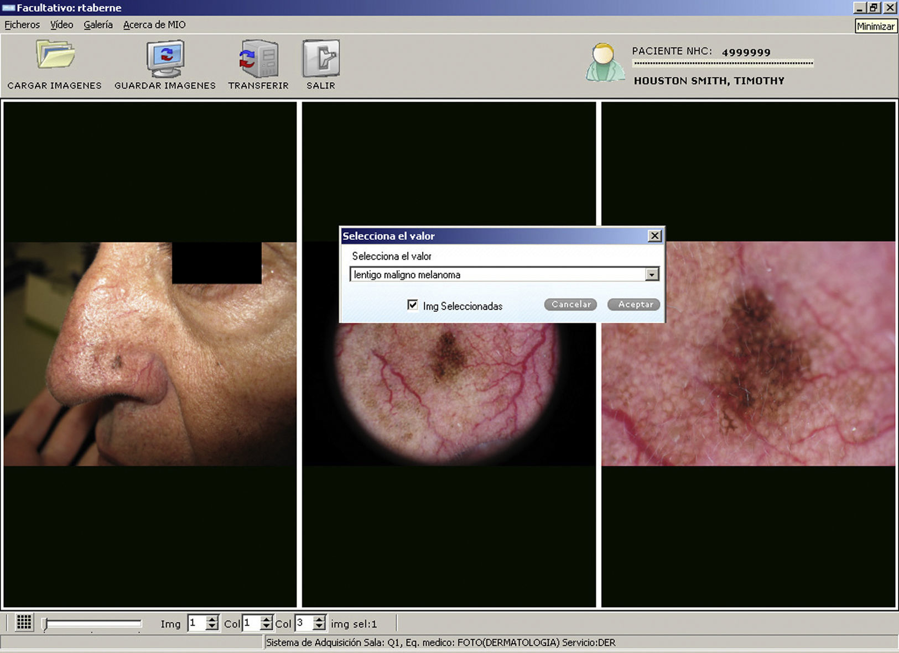Open the Acerca de MIO menu

(x=154, y=25)
